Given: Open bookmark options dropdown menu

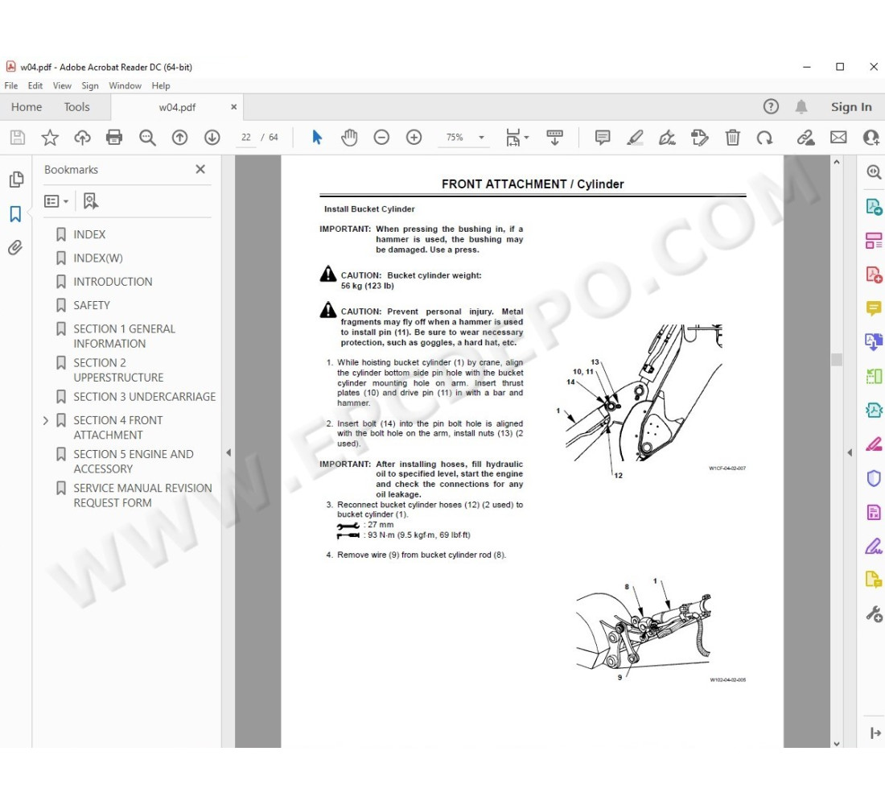Looking at the screenshot, I should click(56, 201).
